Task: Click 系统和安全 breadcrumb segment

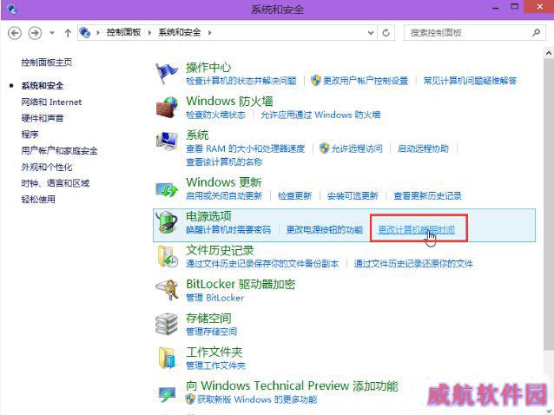Action: point(180,32)
